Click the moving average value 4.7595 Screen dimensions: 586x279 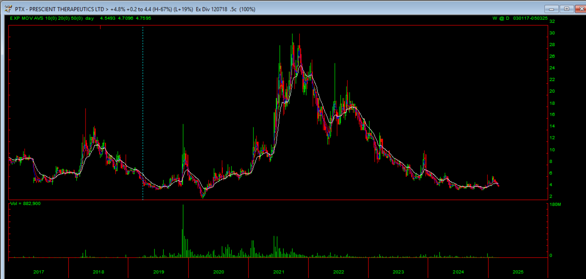pos(144,18)
